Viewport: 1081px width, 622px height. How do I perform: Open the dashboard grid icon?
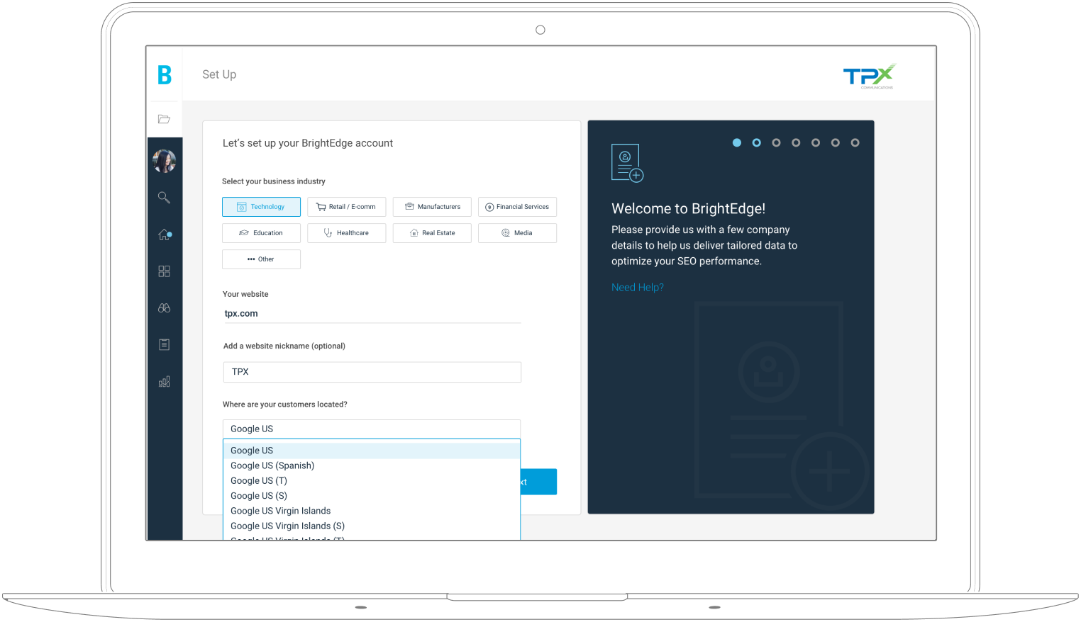[x=164, y=271]
